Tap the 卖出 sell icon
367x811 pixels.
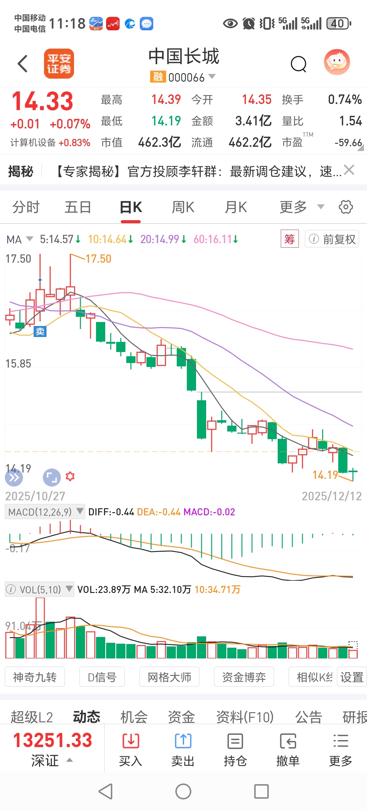pos(183,741)
